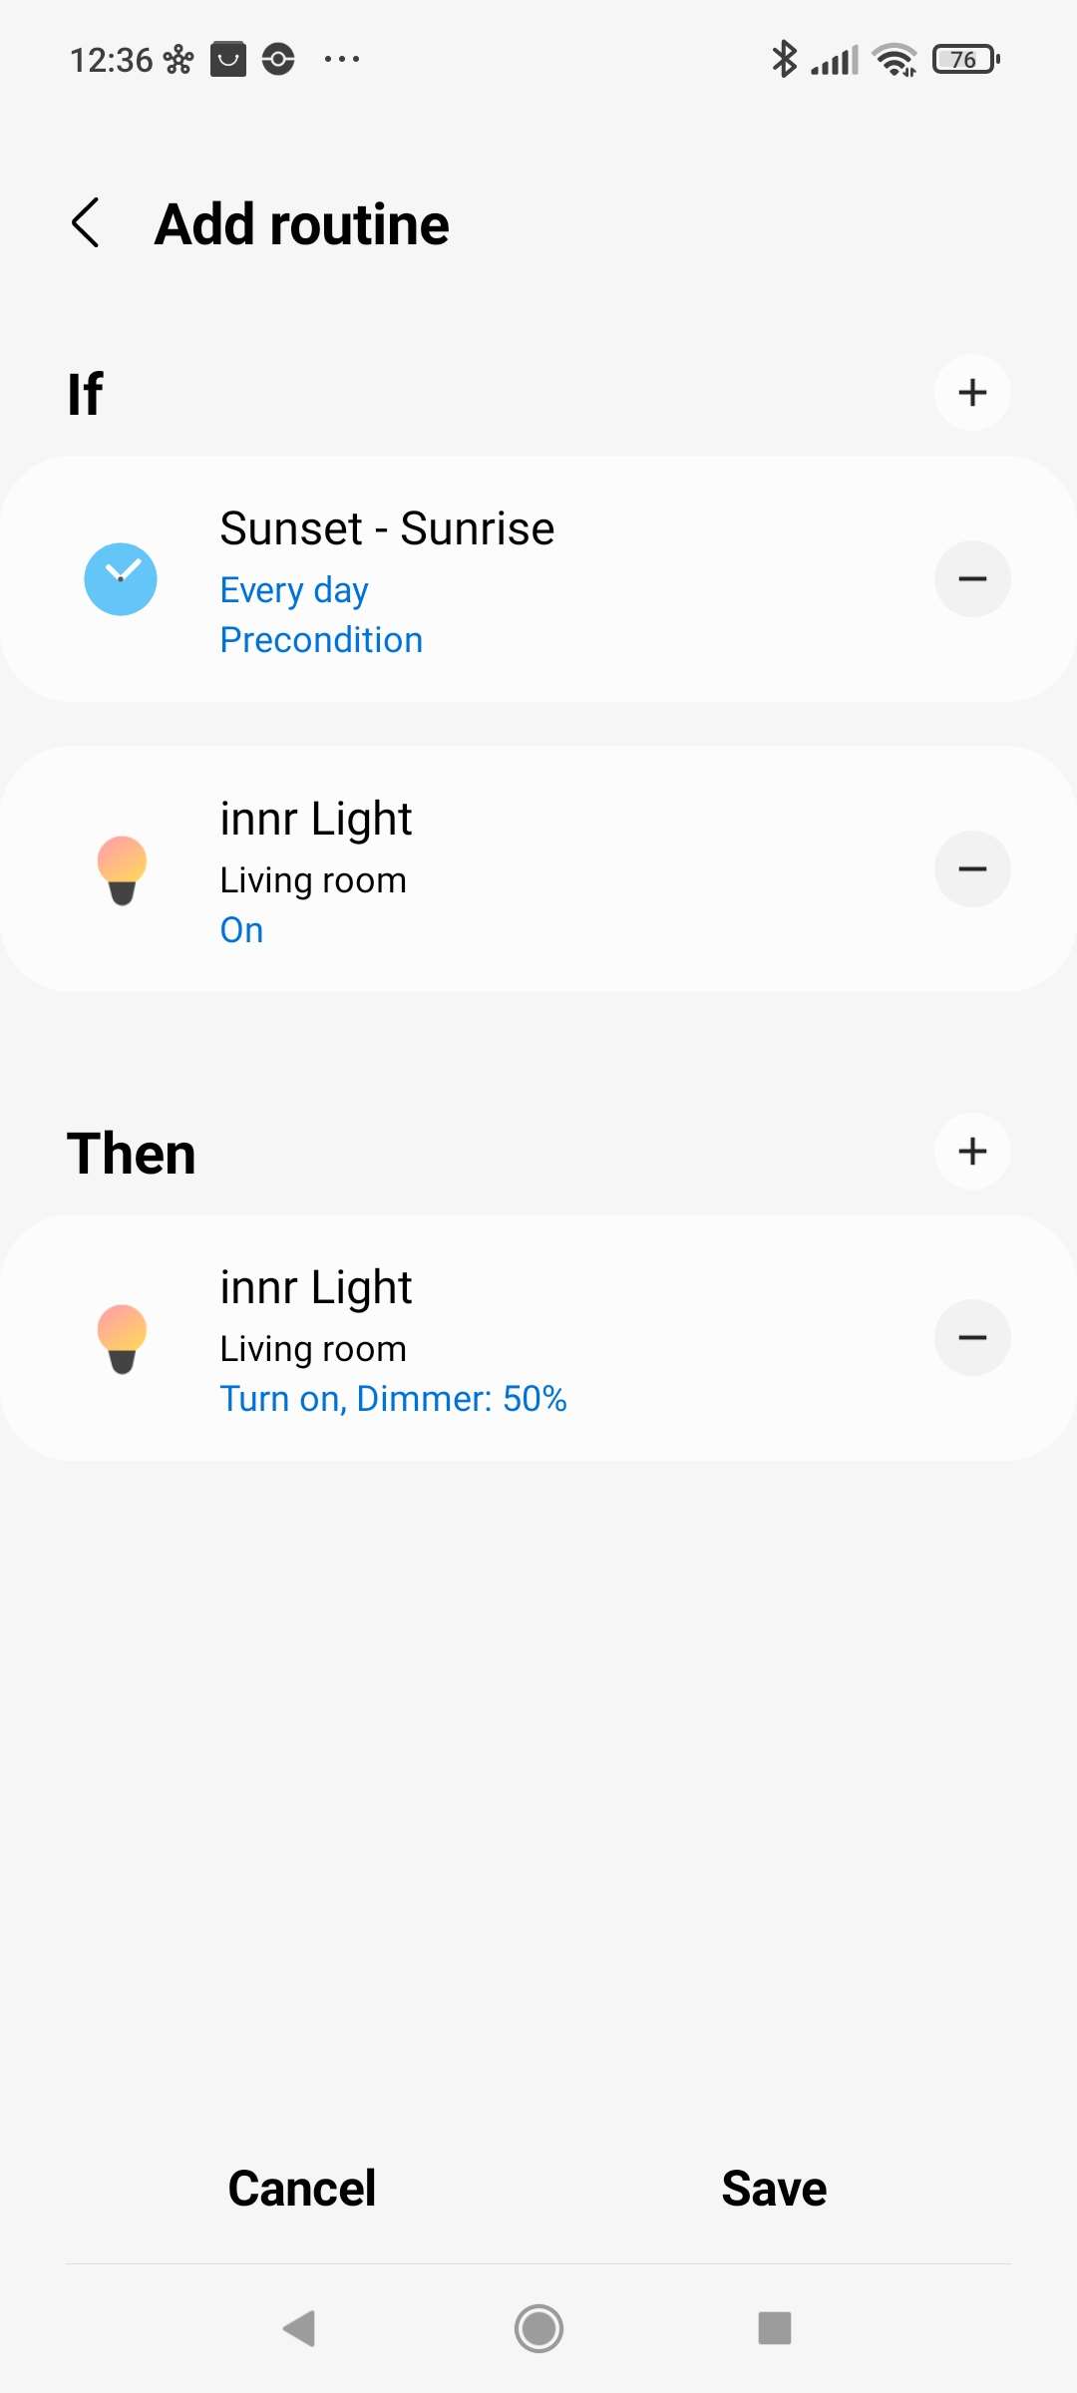Screen dimensions: 1077x2393
Task: Save the routine
Action: pyautogui.click(x=774, y=2189)
